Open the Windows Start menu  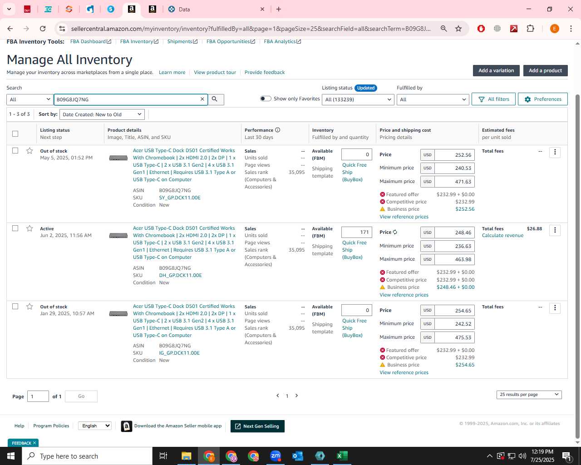11,456
